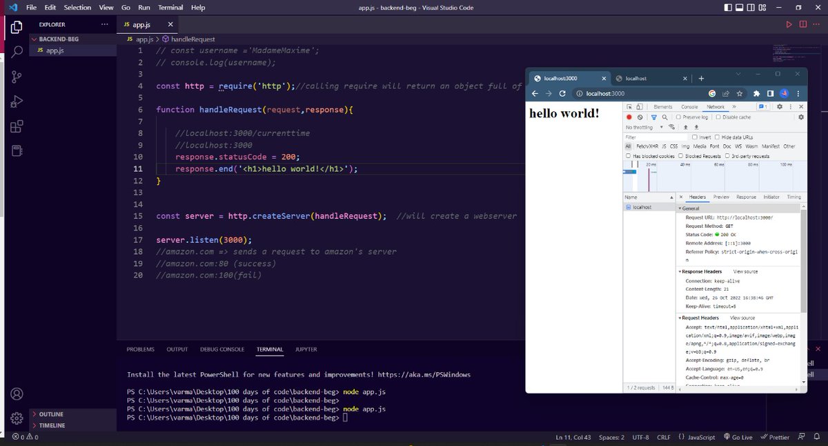The width and height of the screenshot is (828, 446).
Task: Switch to the Console tab in DevTools
Action: point(689,107)
